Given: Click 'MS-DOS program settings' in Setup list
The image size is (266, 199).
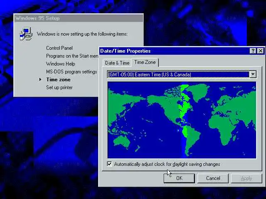Looking at the screenshot, I should point(71,72).
